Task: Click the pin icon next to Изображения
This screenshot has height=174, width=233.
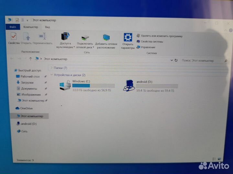Action: click(46, 94)
